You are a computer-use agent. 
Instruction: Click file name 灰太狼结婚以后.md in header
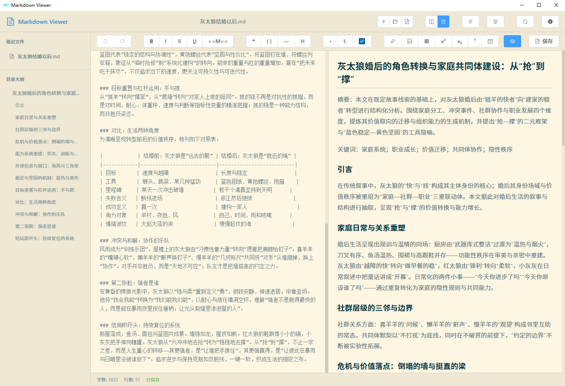pyautogui.click(x=223, y=22)
